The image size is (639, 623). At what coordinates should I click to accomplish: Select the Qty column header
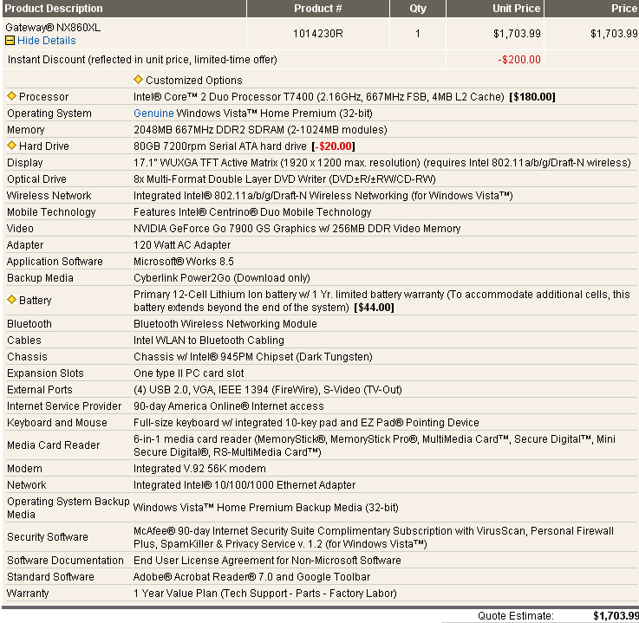(418, 8)
